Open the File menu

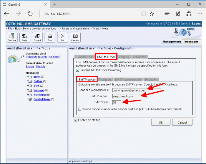[x=10, y=29]
